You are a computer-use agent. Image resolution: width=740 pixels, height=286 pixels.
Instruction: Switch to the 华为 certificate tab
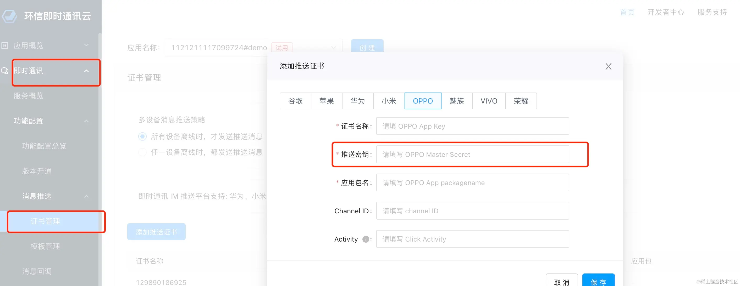pyautogui.click(x=357, y=101)
